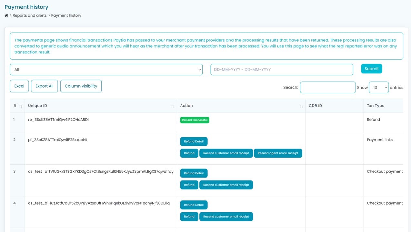The width and height of the screenshot is (411, 232).
Task: Open Refund Detail for payment pi_3ScKZ8ATTmIQw4iP2SkxopNt
Action: (x=194, y=141)
